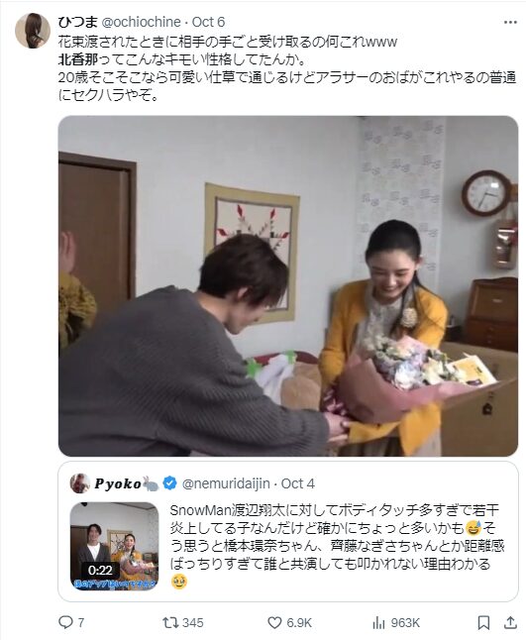Click the retweet arrows icon

pyautogui.click(x=170, y=622)
